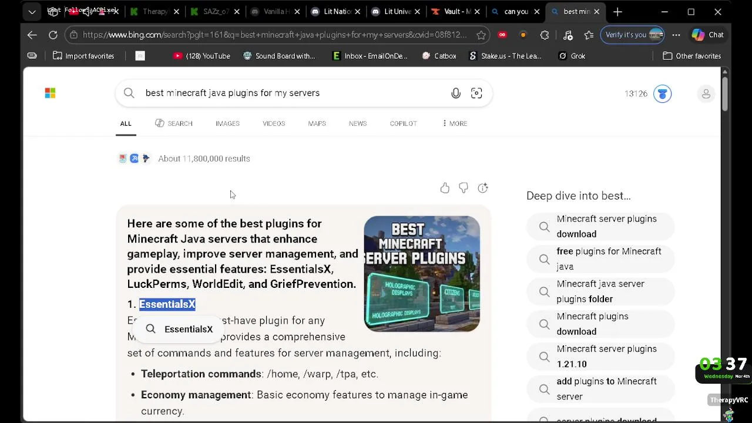The image size is (752, 423).
Task: Search 'add plugins to Minecraft server' suggestion
Action: point(600,389)
